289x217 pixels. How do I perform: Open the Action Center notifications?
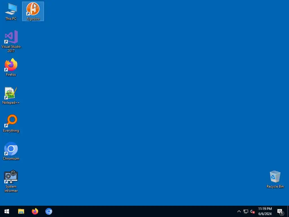click(280, 211)
